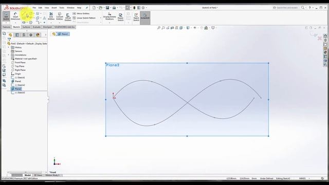Image resolution: width=329 pixels, height=185 pixels.
Task: Switch to the Evaluate tab
Action: click(x=36, y=27)
